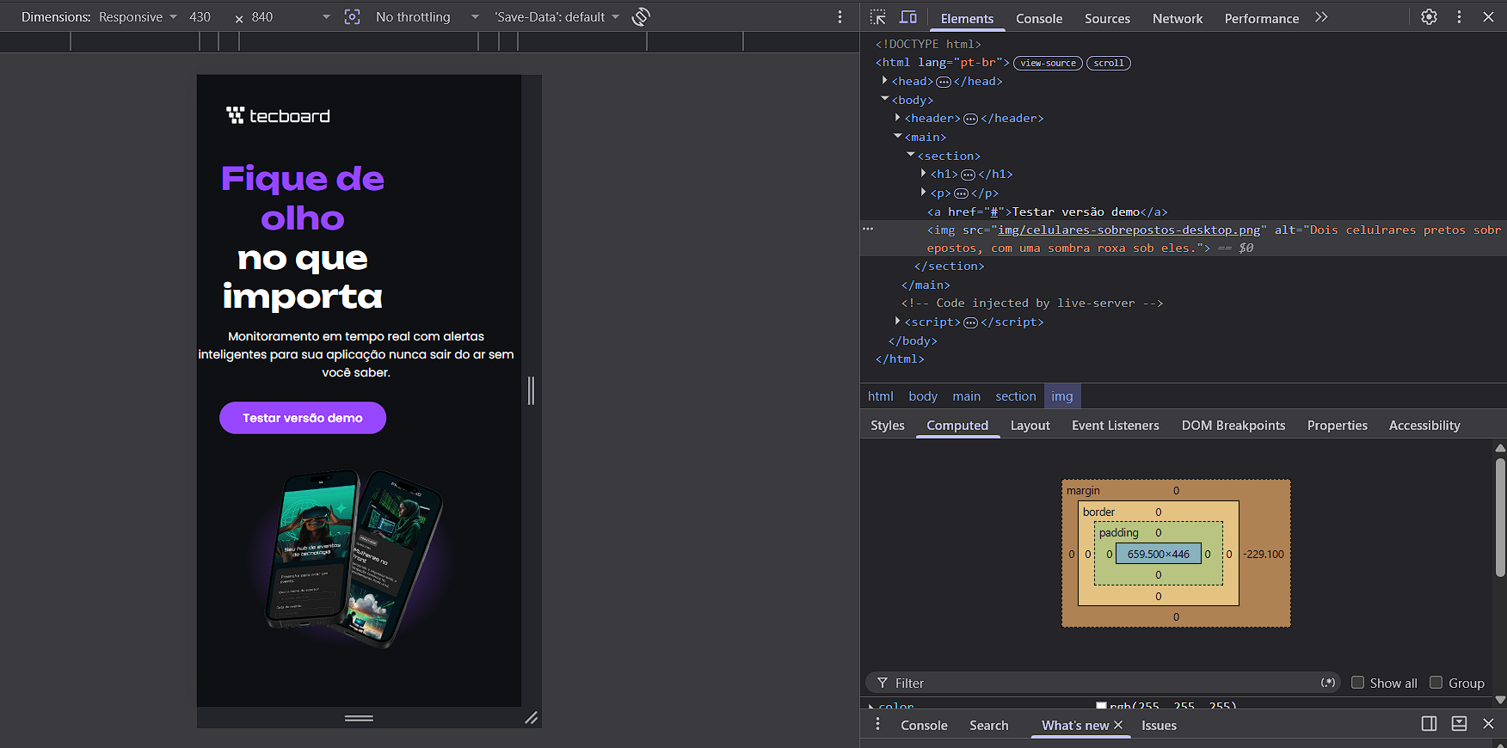This screenshot has height=748, width=1507.
Task: Click the header element ellipsis badge
Action: (x=970, y=119)
